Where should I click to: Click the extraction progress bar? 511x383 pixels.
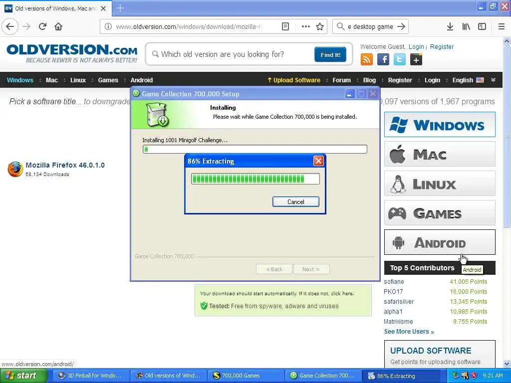[x=255, y=179]
